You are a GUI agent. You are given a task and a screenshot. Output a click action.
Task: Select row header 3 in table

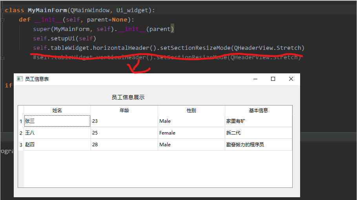(x=21, y=145)
